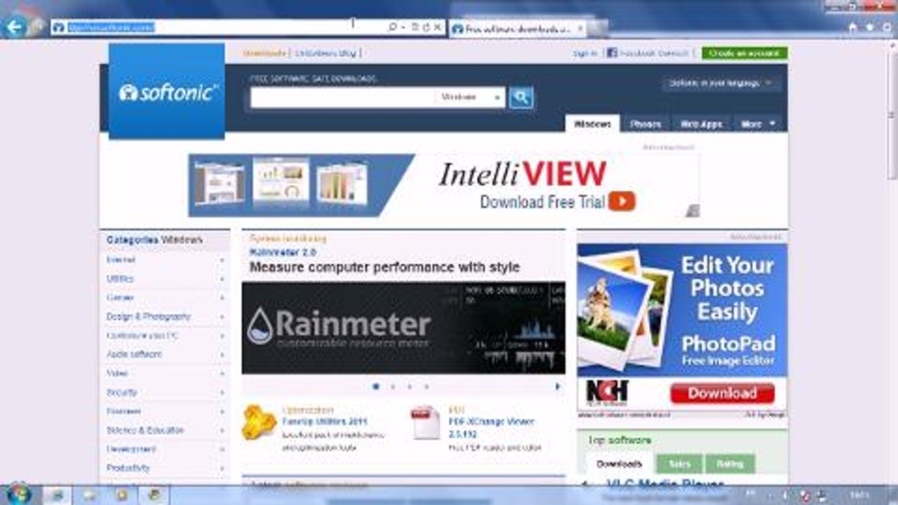The width and height of the screenshot is (898, 505).
Task: Click the browser Tools gear icon
Action: (887, 27)
